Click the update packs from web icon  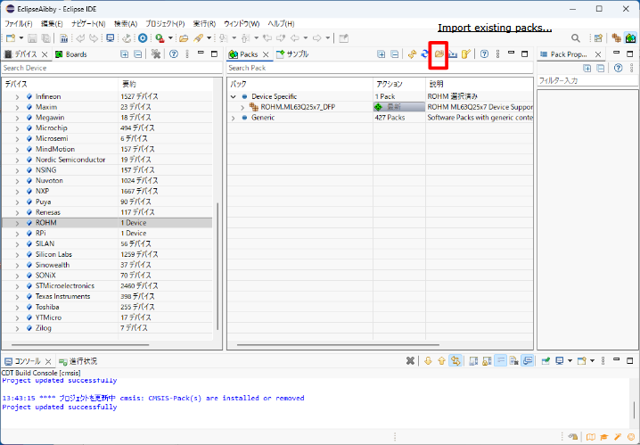(412, 54)
